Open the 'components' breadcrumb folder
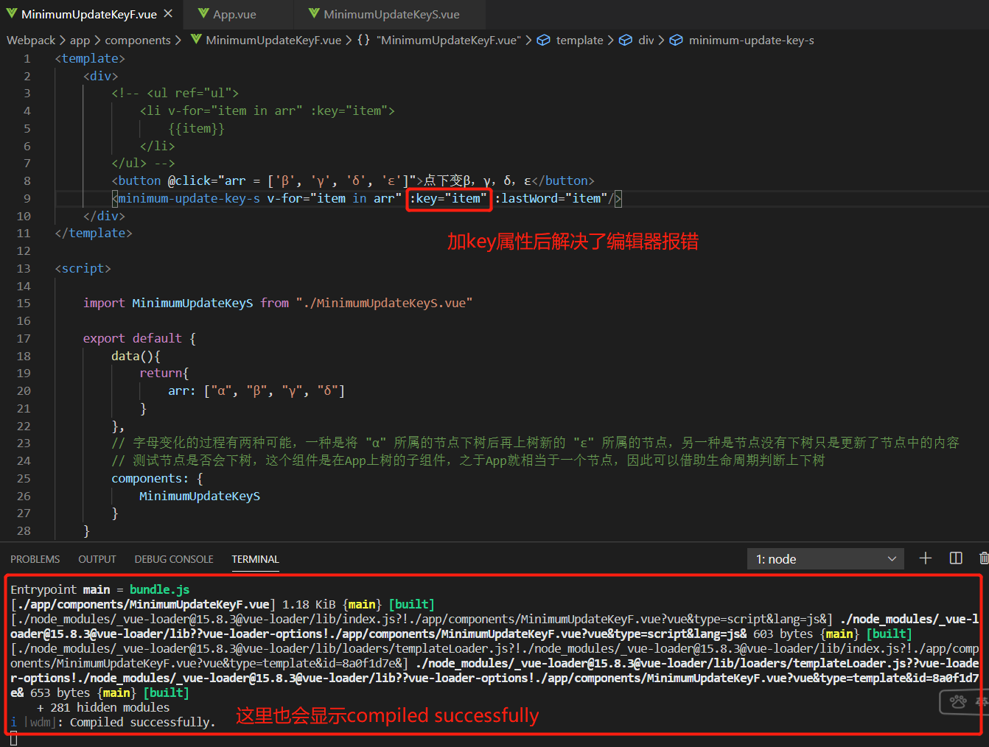Screen dimensions: 989x747 138,40
